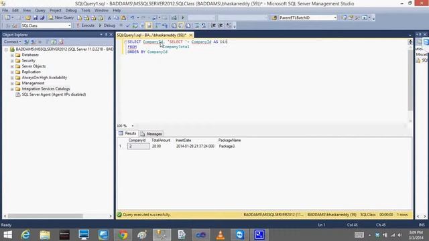Collapse the BADDAMS\MSSQLSERVER2012 server node
This screenshot has height=241, width=429.
(6, 50)
